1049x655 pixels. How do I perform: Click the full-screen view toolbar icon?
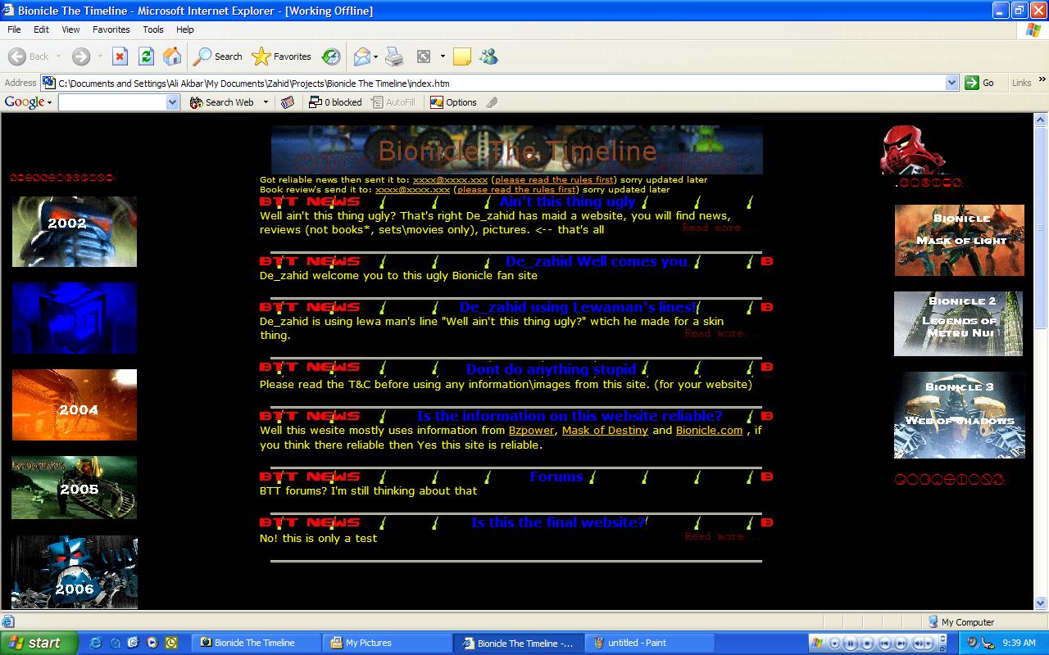[x=424, y=56]
